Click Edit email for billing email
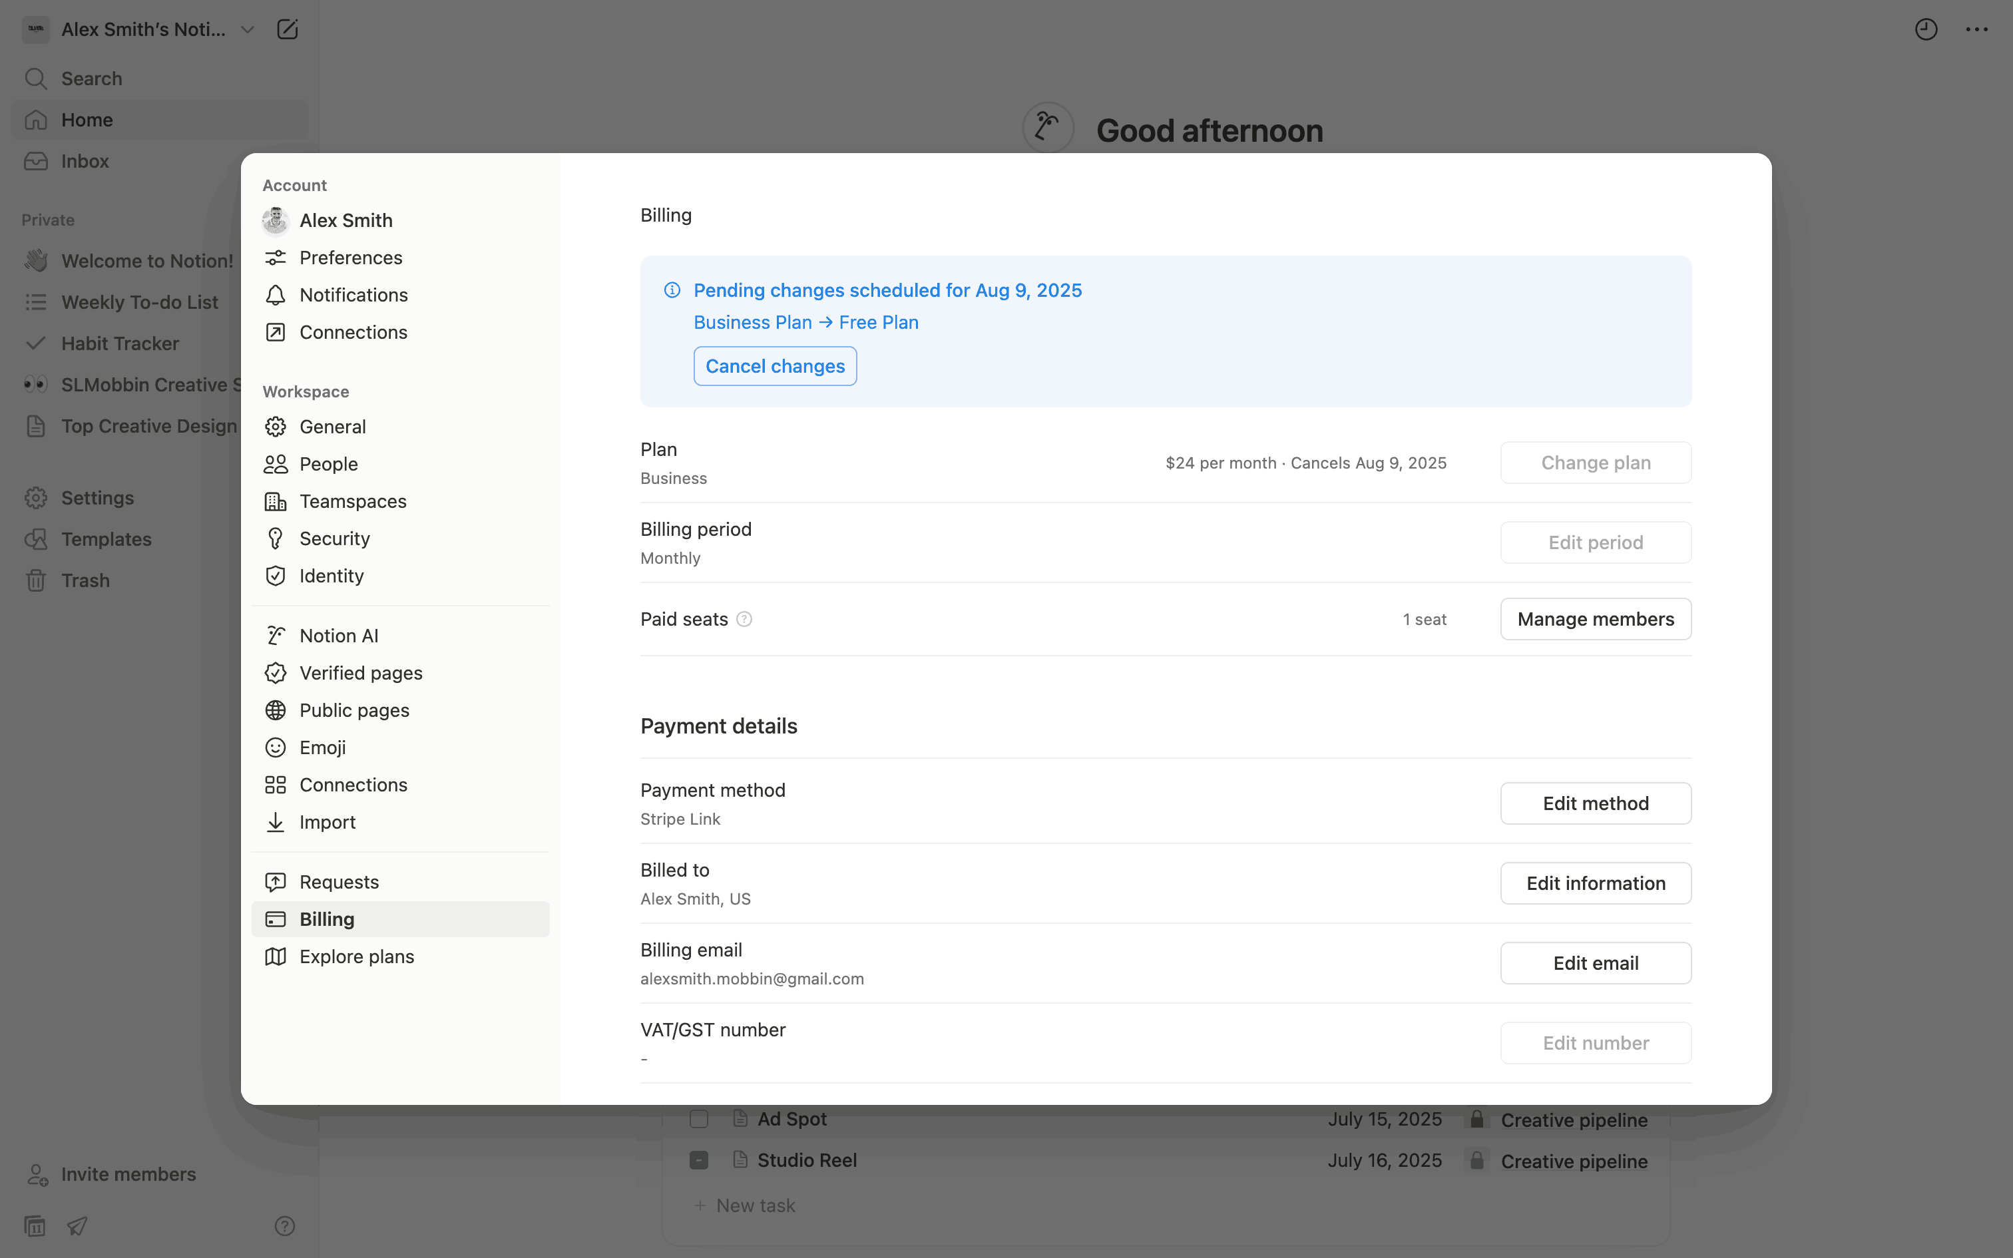Viewport: 2013px width, 1258px height. click(x=1594, y=962)
